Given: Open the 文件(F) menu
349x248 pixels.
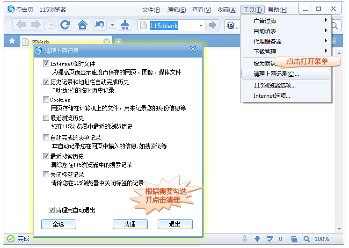Looking at the screenshot, I should [151, 9].
